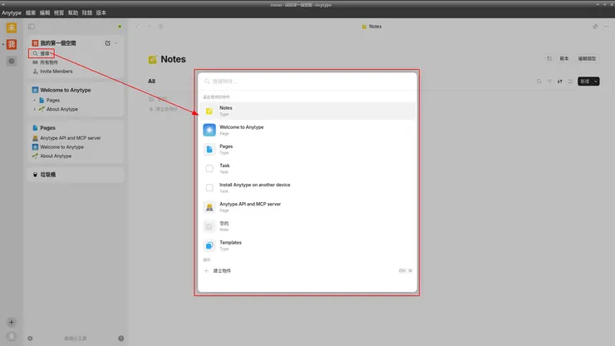Open the settings gear in sidebar footer

tap(30, 339)
